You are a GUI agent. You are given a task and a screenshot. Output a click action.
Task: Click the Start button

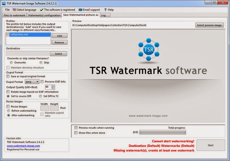click(x=211, y=145)
